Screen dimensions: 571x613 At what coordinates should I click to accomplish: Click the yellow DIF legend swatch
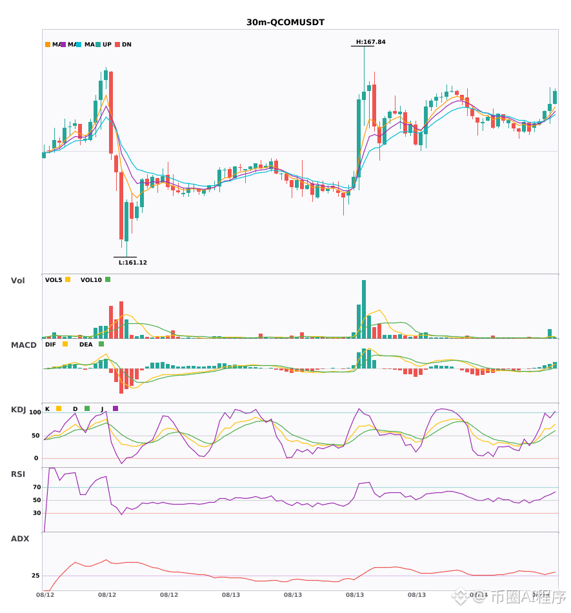65,344
